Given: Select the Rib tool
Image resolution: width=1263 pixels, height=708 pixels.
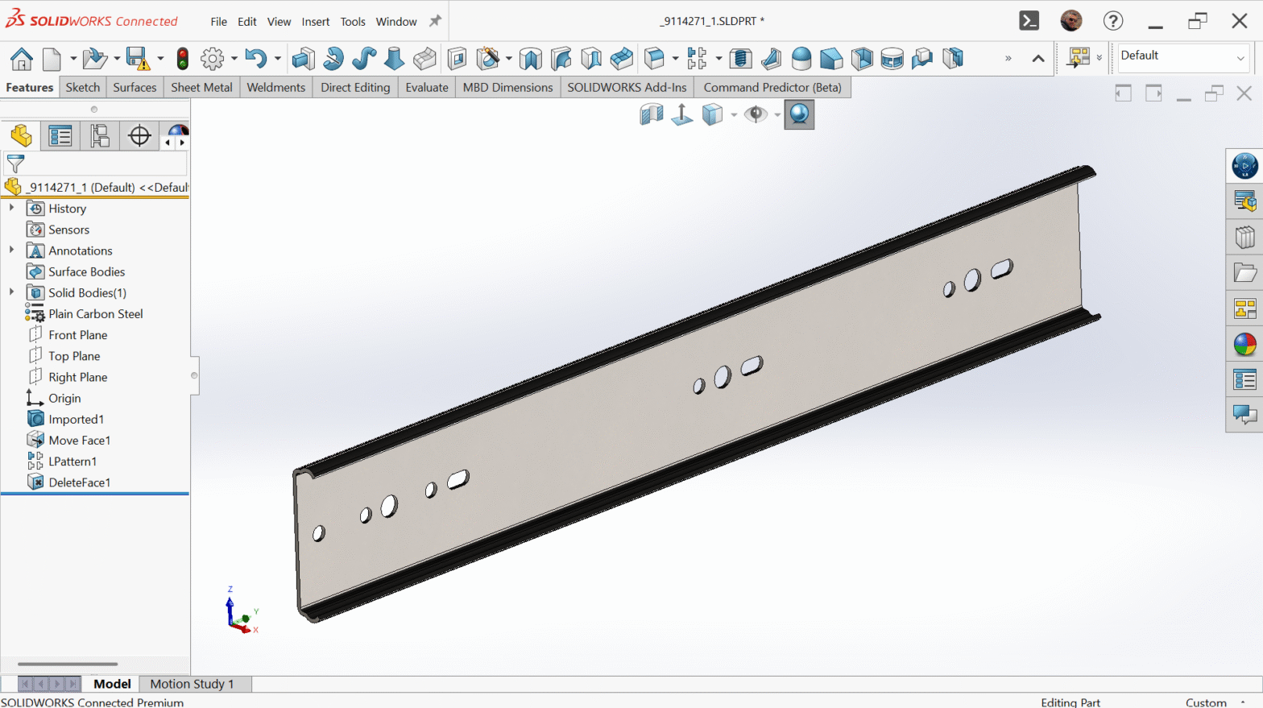Looking at the screenshot, I should click(771, 58).
